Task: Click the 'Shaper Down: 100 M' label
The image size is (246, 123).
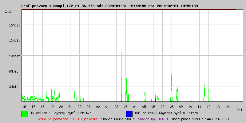Action: click(x=118, y=119)
